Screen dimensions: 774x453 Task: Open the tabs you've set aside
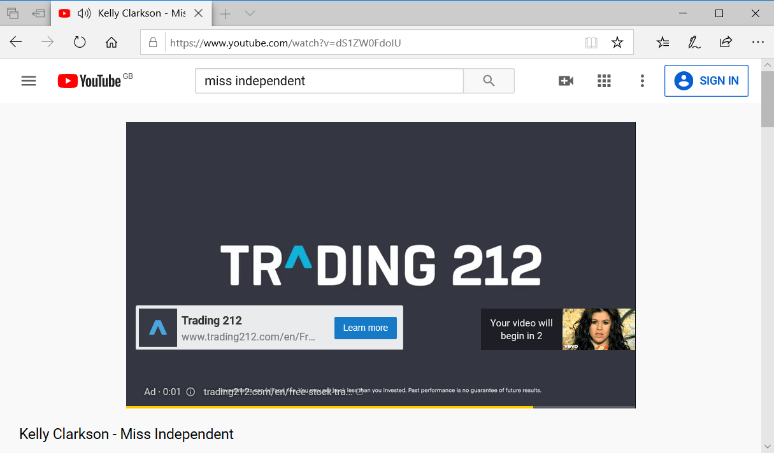click(x=13, y=13)
